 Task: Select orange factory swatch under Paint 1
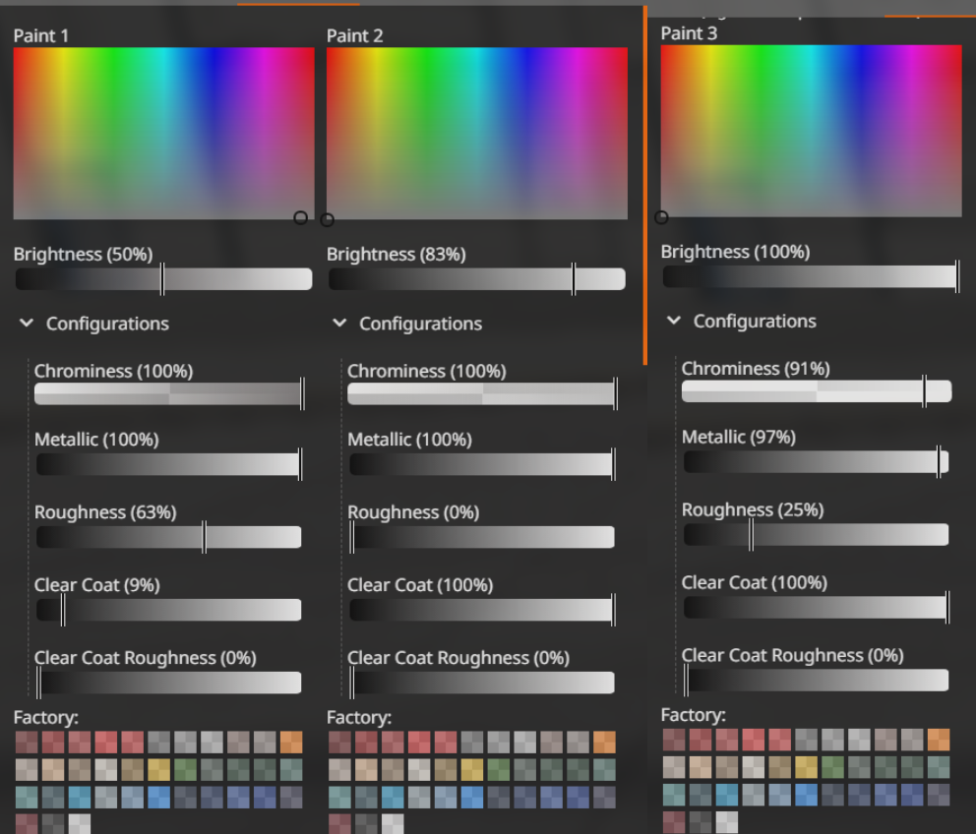291,743
